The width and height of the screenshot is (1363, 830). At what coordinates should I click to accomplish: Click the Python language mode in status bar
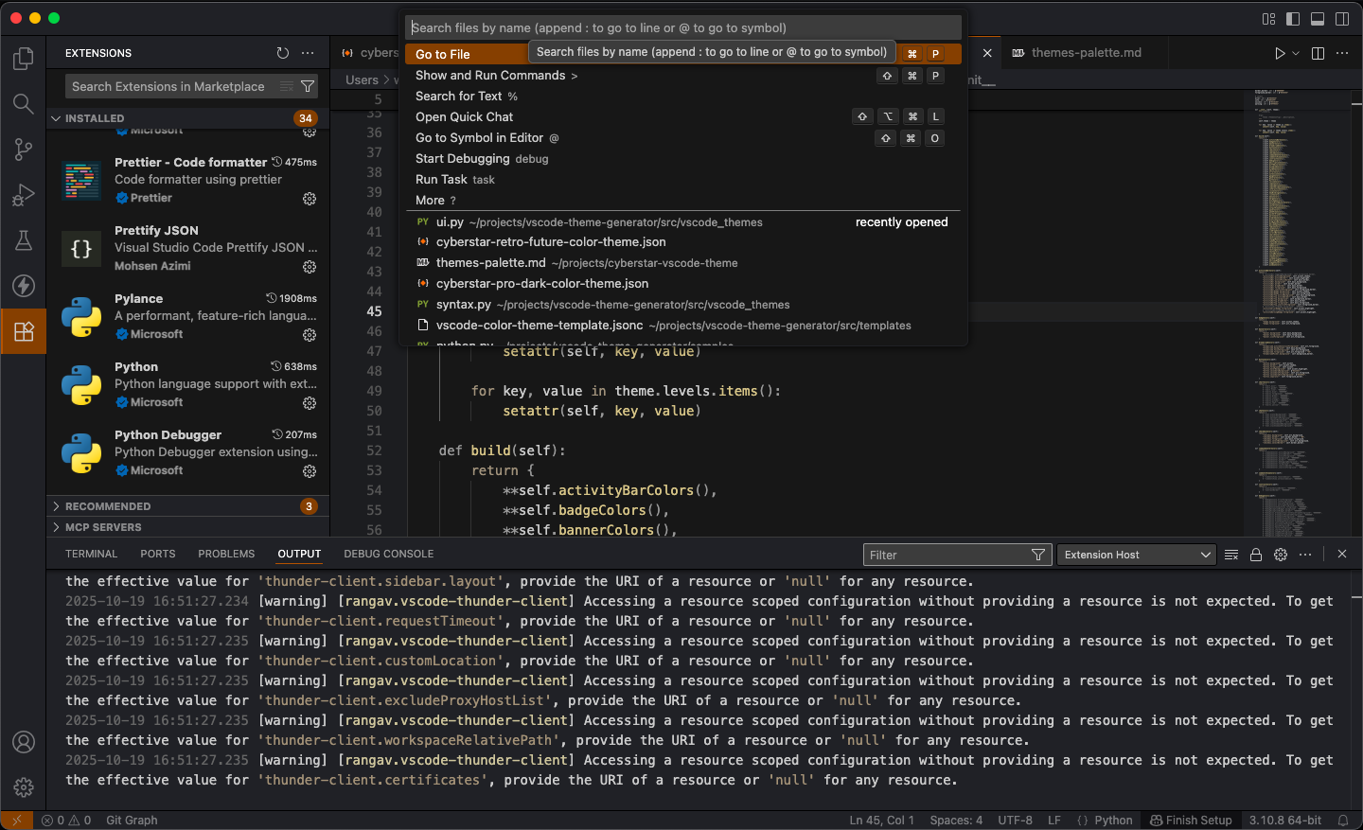[x=1113, y=821]
